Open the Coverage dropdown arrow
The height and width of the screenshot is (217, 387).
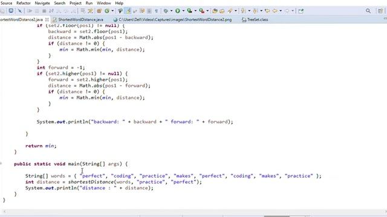(195, 11)
